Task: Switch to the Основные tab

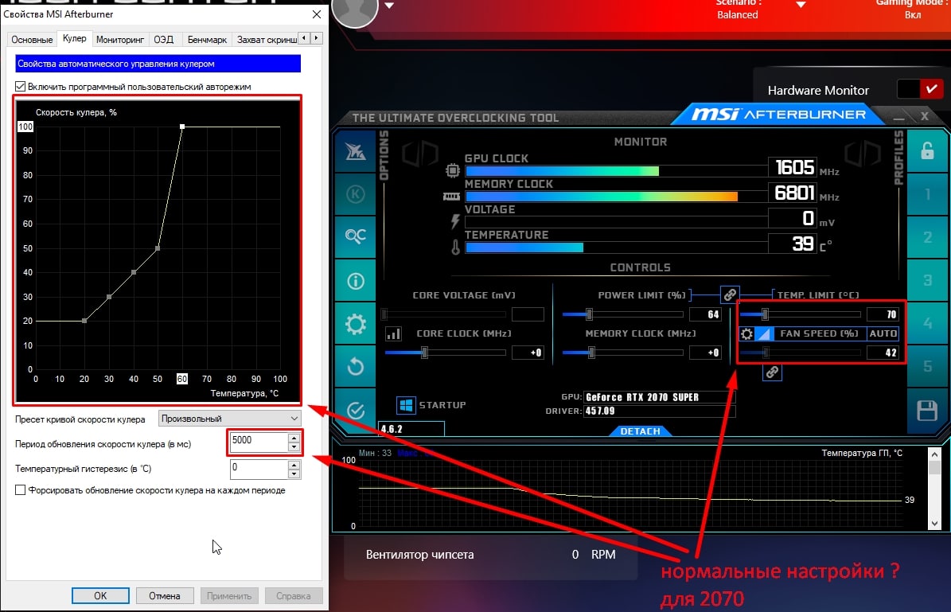Action: [x=32, y=40]
